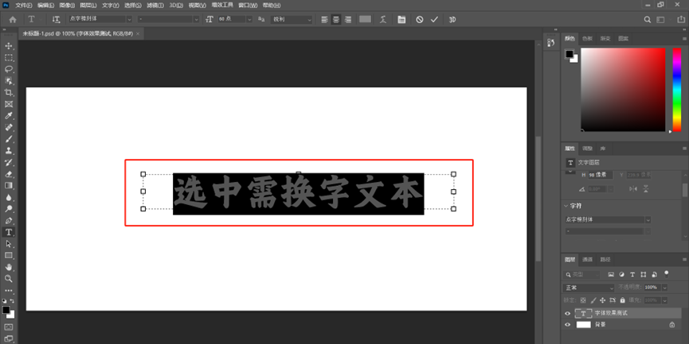
Task: Collapse the 字符 section in Properties
Action: [x=566, y=205]
